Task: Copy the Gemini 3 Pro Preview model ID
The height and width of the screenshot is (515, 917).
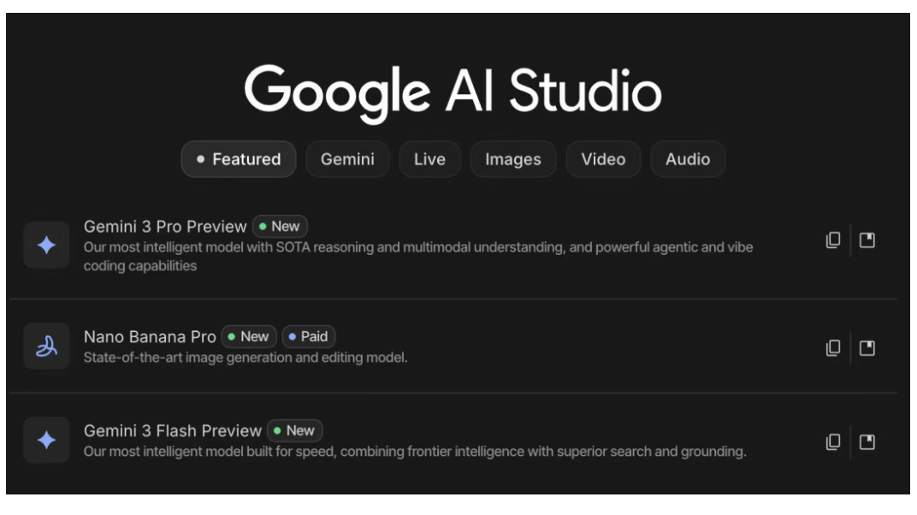Action: (832, 240)
